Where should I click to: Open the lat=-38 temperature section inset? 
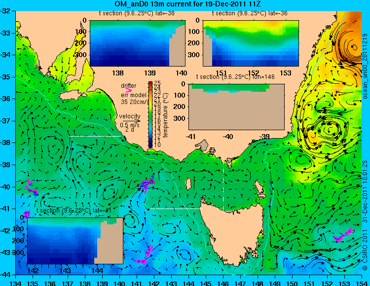click(x=138, y=43)
